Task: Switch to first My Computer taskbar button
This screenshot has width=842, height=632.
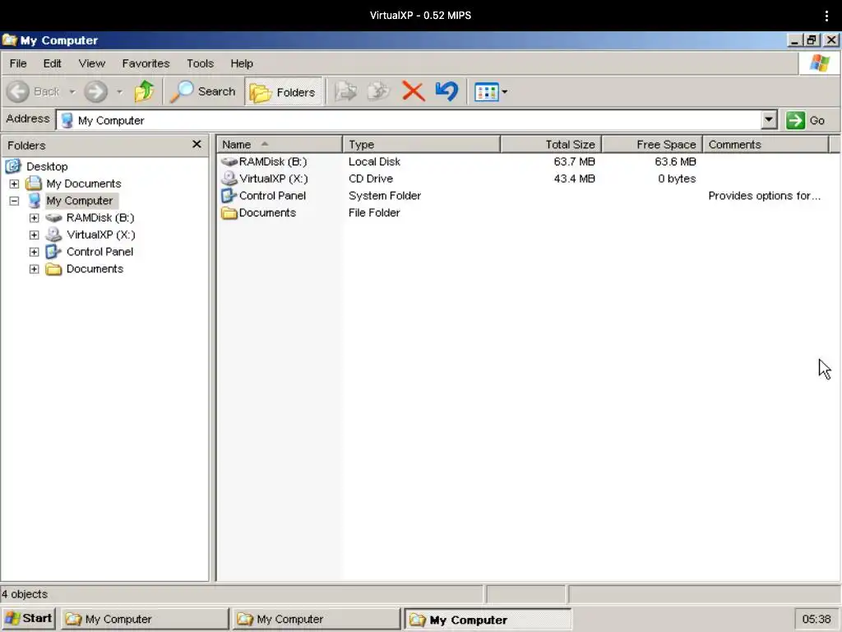Action: pos(145,619)
